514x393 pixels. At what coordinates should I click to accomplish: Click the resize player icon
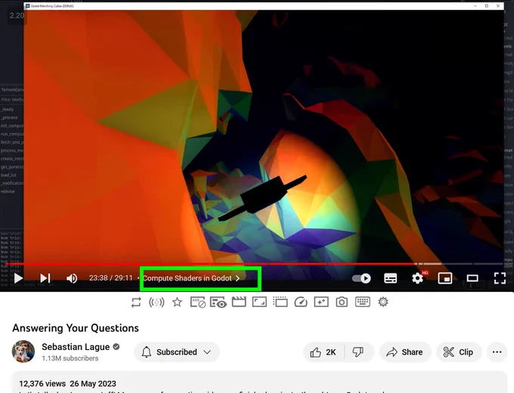[x=259, y=302]
